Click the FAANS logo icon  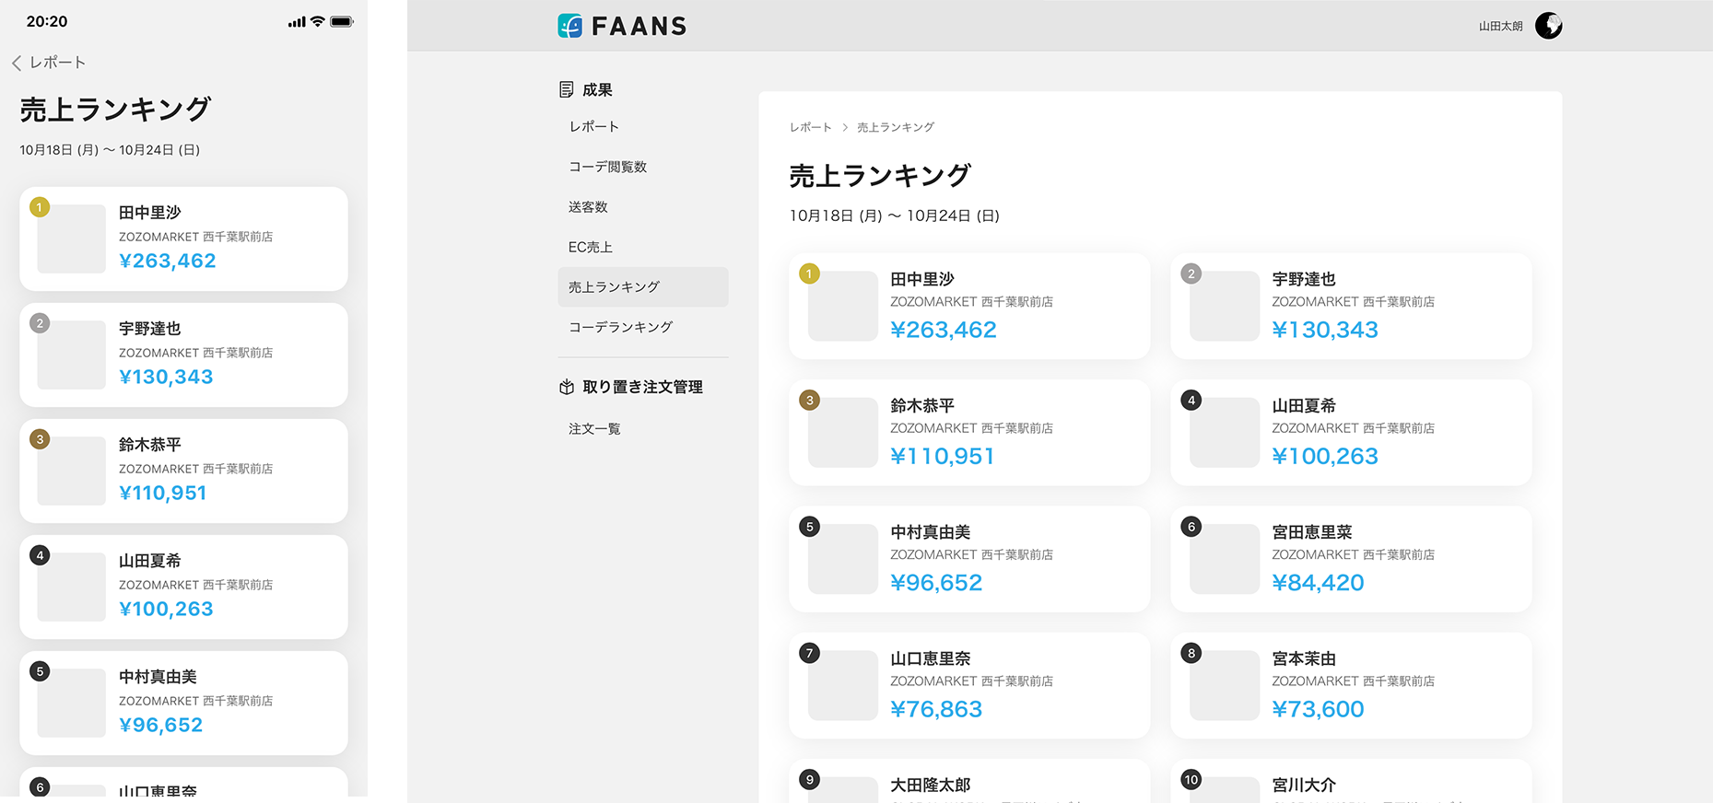(x=570, y=26)
